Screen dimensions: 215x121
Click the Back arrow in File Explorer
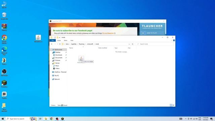(52, 44)
